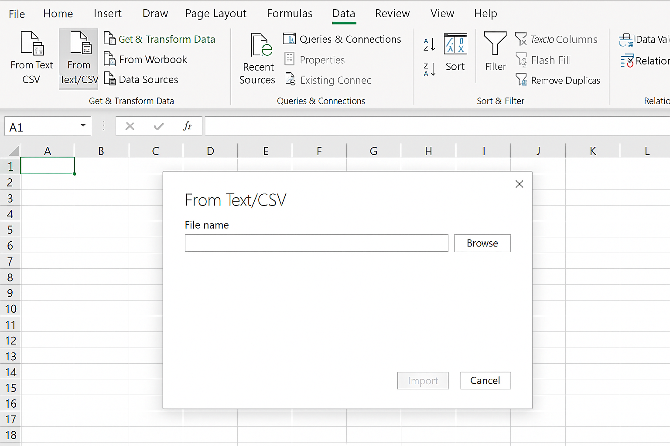Image resolution: width=670 pixels, height=446 pixels.
Task: Open Data Validation command
Action: (x=644, y=40)
